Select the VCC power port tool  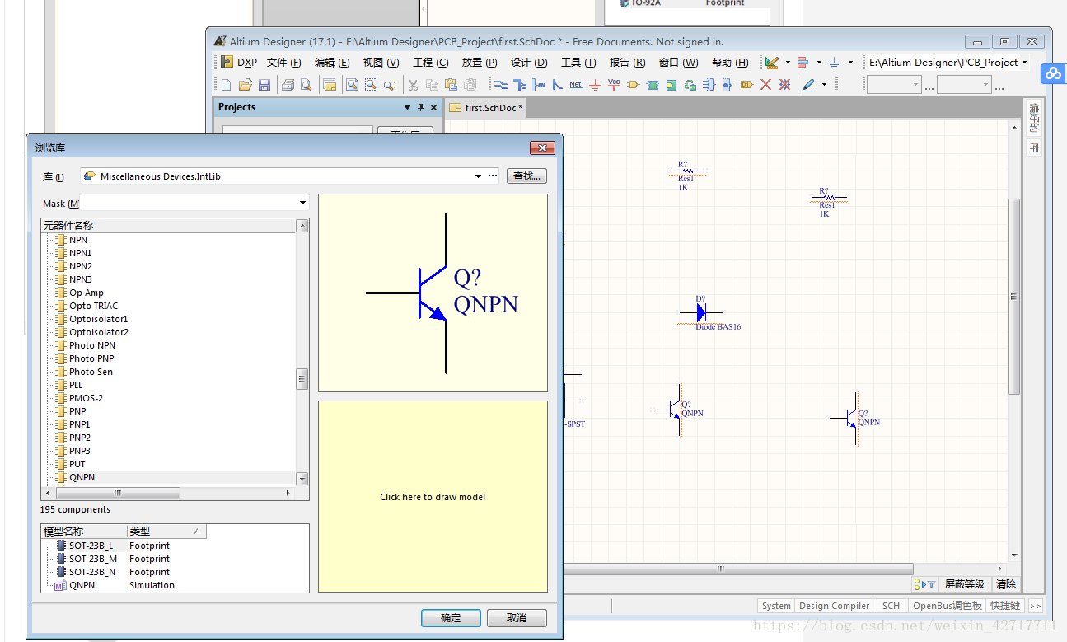(614, 85)
